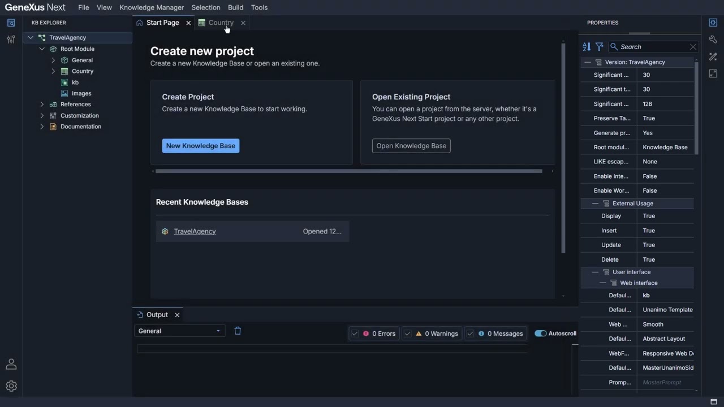Collapse the Version: TravelAgency property group

tap(588, 62)
